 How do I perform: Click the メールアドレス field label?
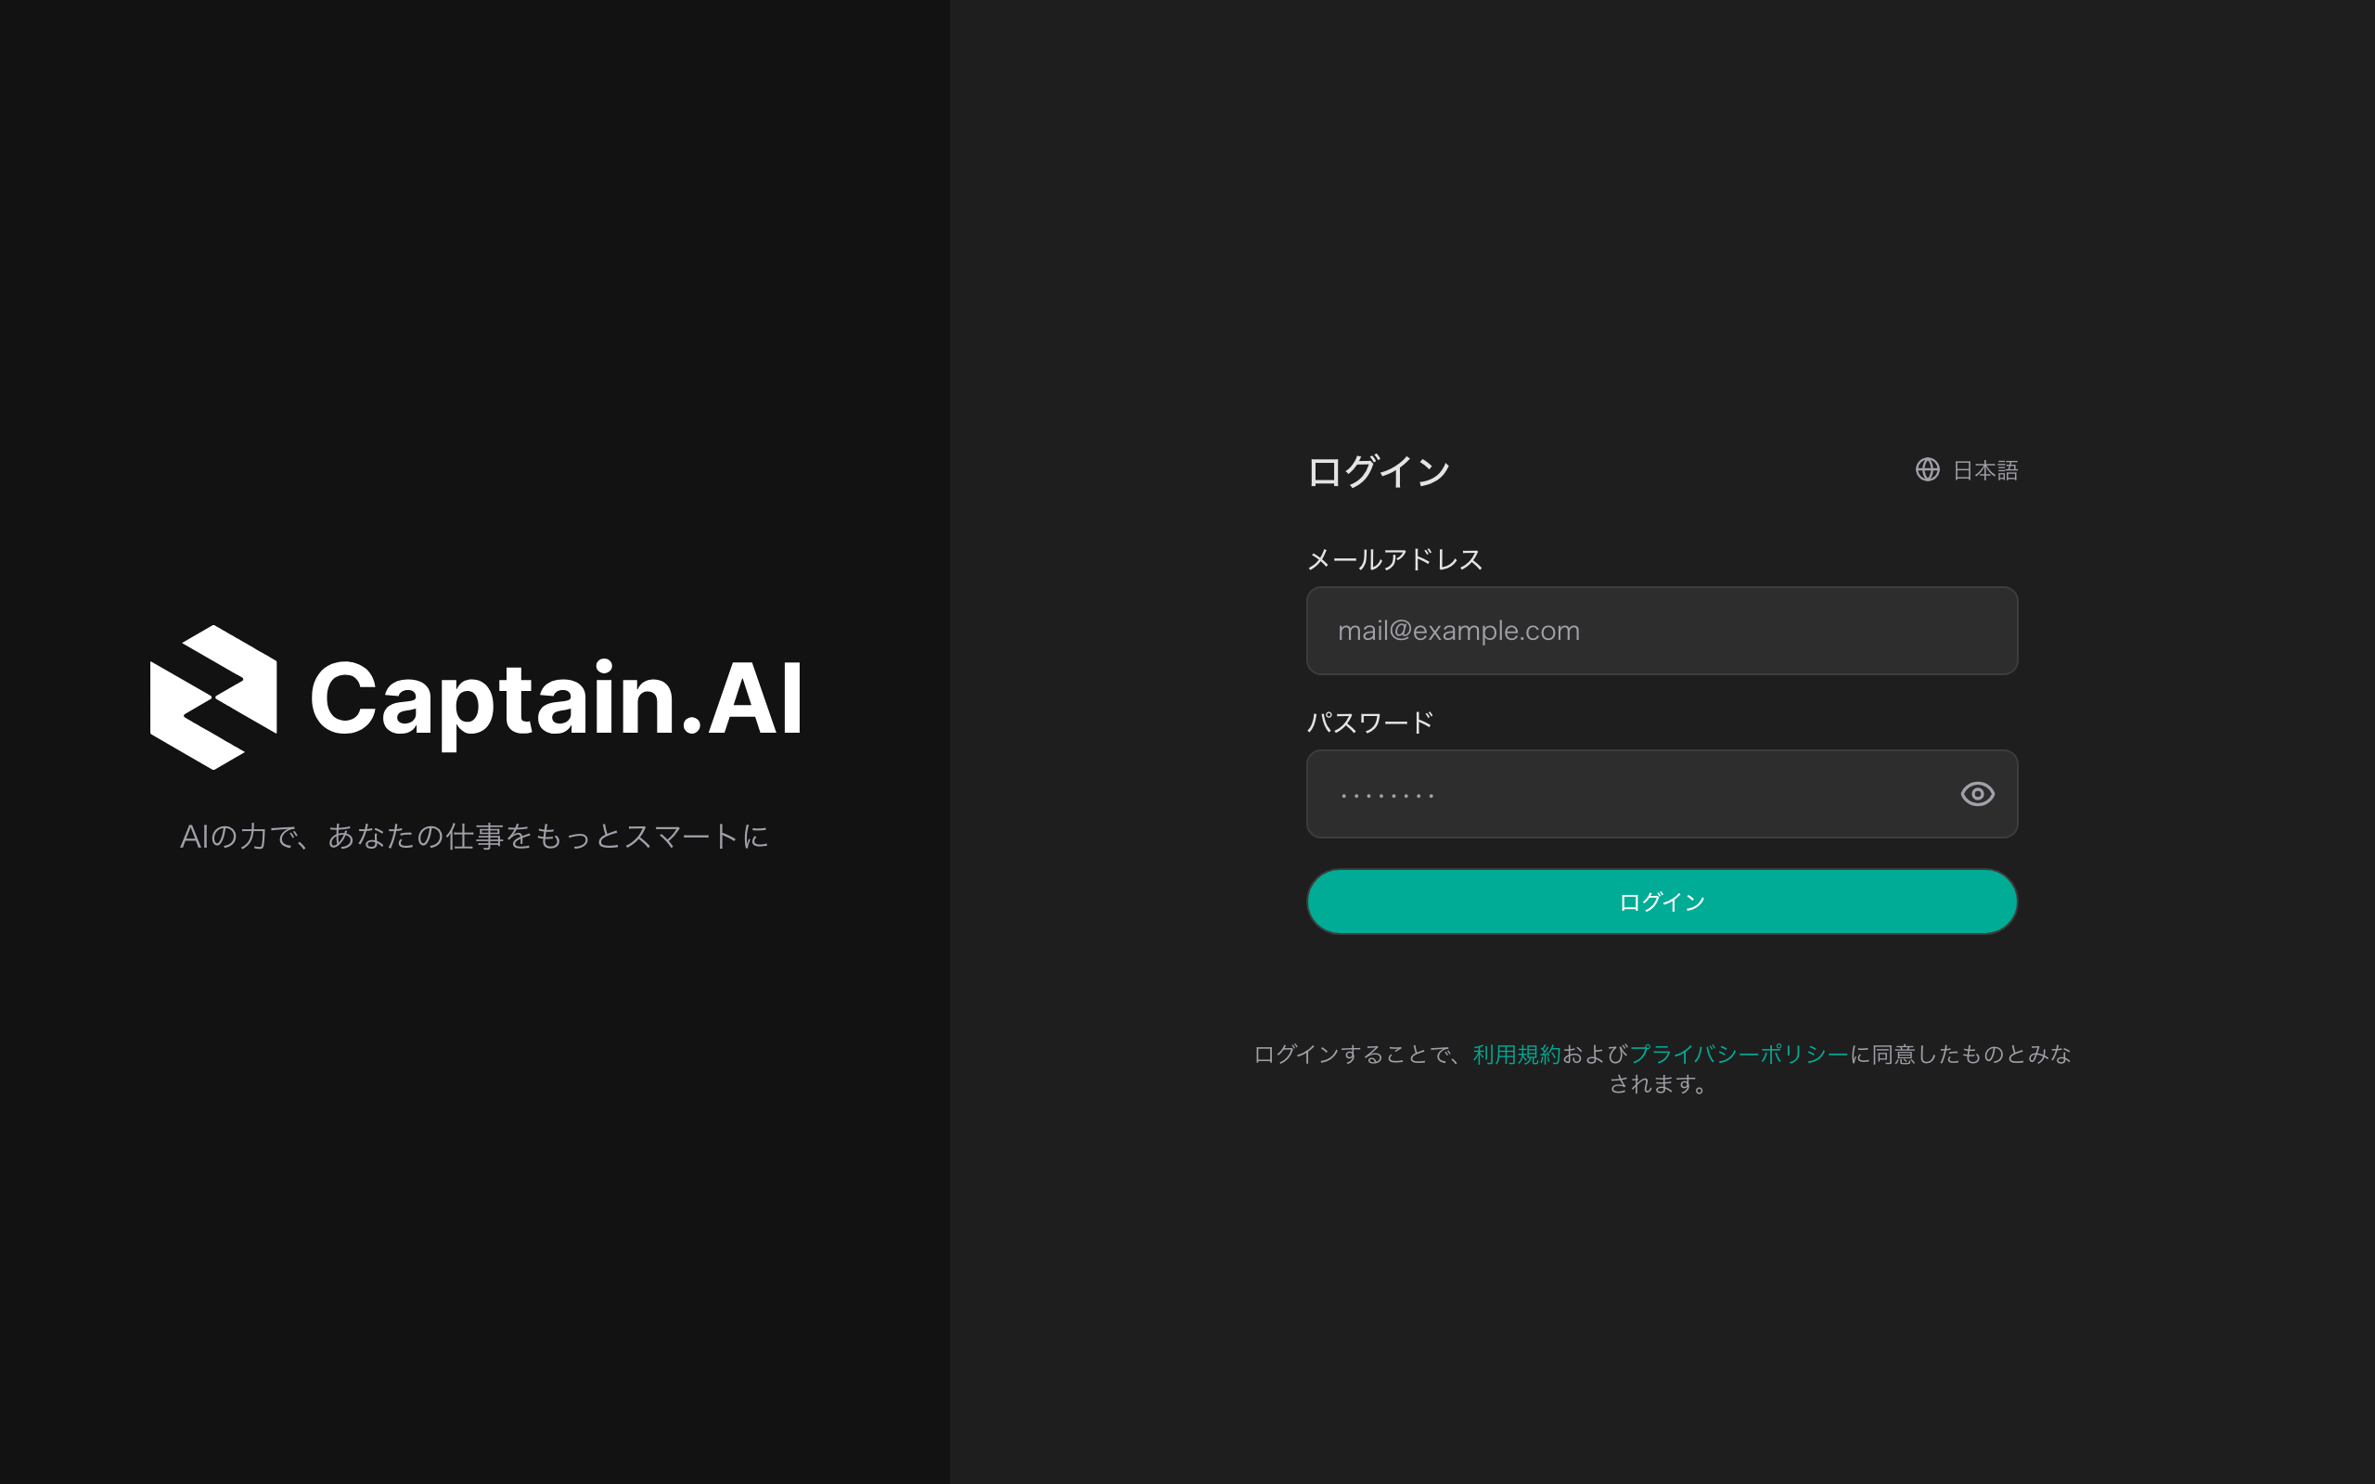[x=1394, y=559]
